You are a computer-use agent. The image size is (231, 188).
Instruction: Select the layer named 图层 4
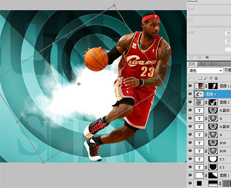tap(211, 94)
